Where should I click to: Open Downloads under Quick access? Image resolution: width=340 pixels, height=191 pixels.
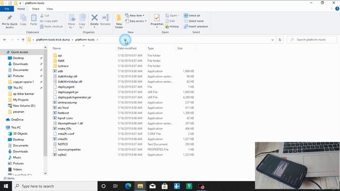(x=20, y=64)
